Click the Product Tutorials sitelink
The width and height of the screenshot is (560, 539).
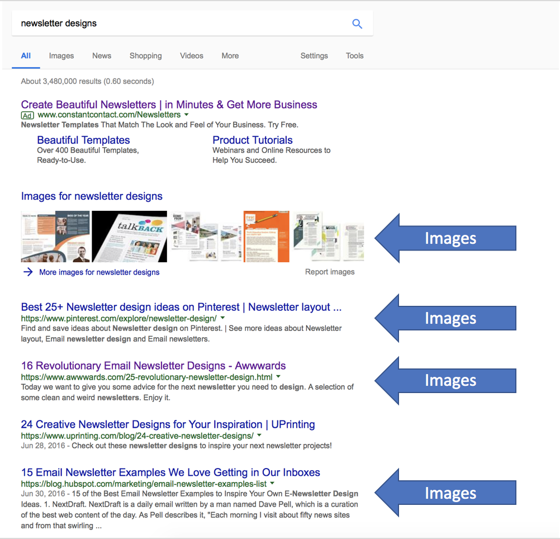[x=252, y=140]
